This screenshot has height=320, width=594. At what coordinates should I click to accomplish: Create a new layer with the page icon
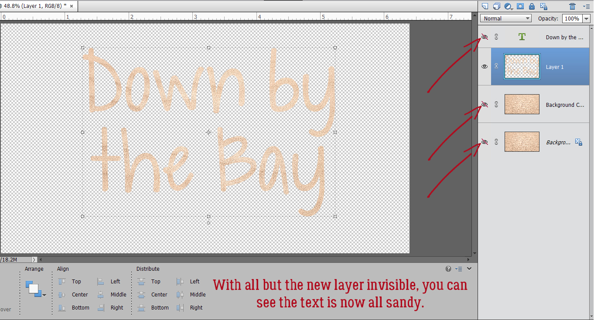click(485, 6)
